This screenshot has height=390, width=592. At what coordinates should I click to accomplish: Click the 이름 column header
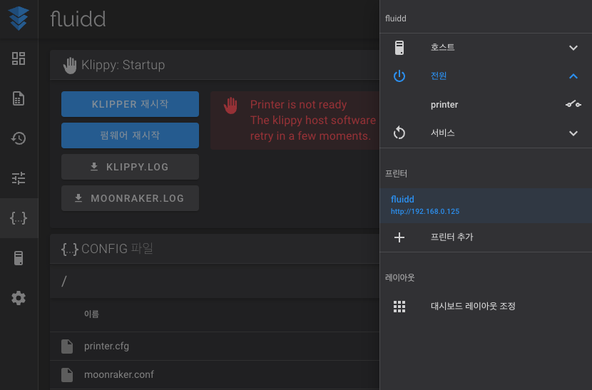[91, 314]
